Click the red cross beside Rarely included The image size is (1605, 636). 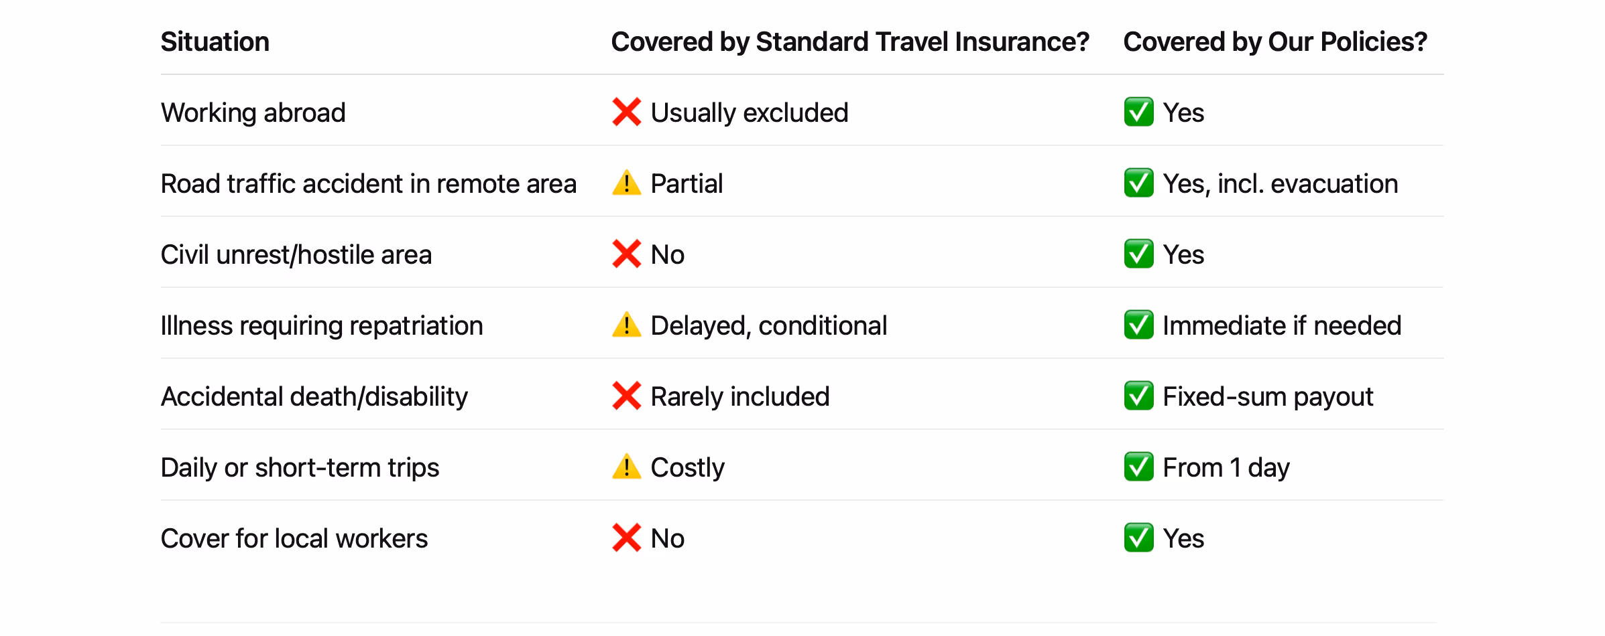coord(626,396)
